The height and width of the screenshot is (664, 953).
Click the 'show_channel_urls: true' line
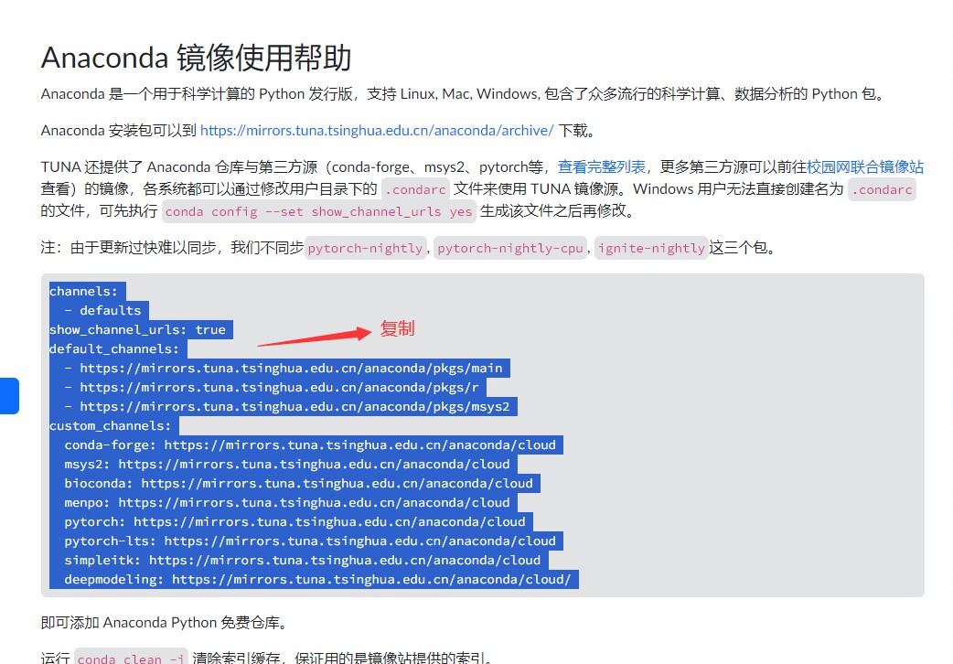point(137,329)
